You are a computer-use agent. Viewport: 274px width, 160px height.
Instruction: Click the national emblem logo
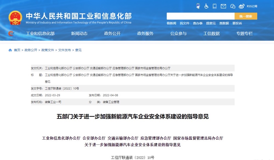coord(15,18)
